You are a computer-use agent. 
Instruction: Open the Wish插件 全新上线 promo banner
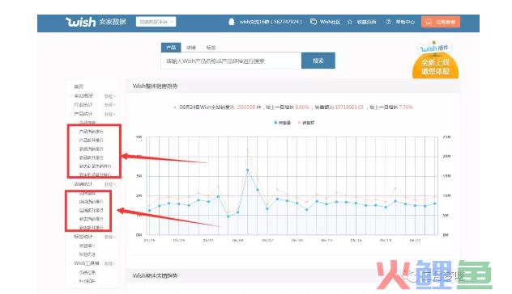point(435,61)
